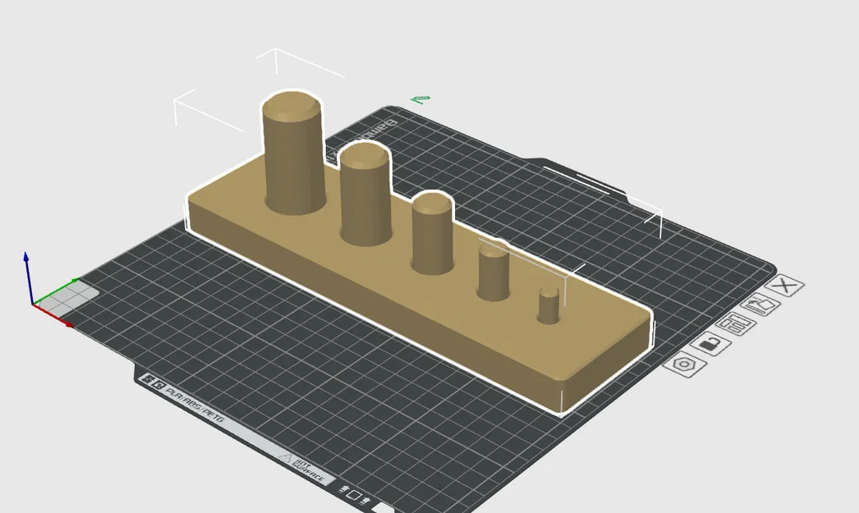Click the hazard triangle beside HOT SURFACE

[x=286, y=459]
